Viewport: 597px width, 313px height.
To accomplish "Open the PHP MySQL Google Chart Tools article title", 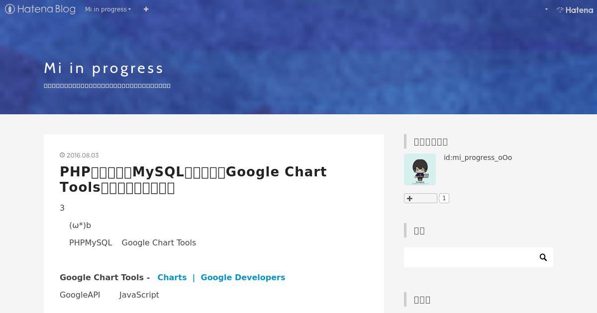I will click(x=193, y=179).
